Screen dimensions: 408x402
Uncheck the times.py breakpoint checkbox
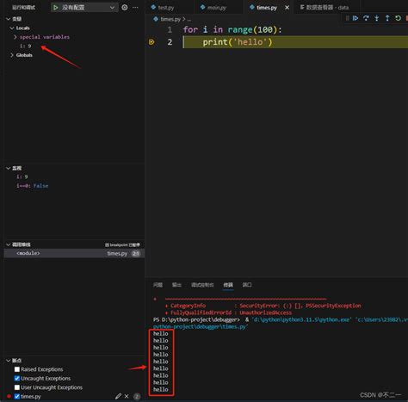(17, 397)
